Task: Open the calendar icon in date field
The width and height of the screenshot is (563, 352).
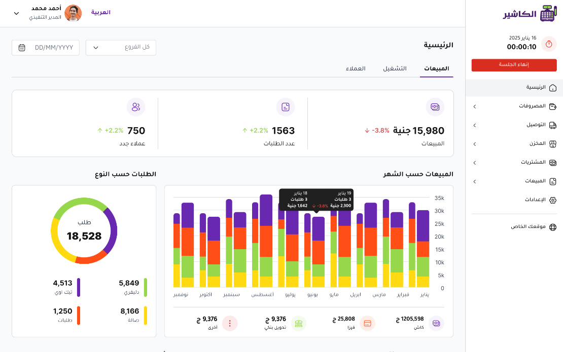Action: pyautogui.click(x=22, y=48)
